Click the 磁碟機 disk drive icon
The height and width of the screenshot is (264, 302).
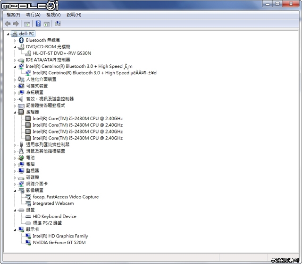pyautogui.click(x=21, y=178)
